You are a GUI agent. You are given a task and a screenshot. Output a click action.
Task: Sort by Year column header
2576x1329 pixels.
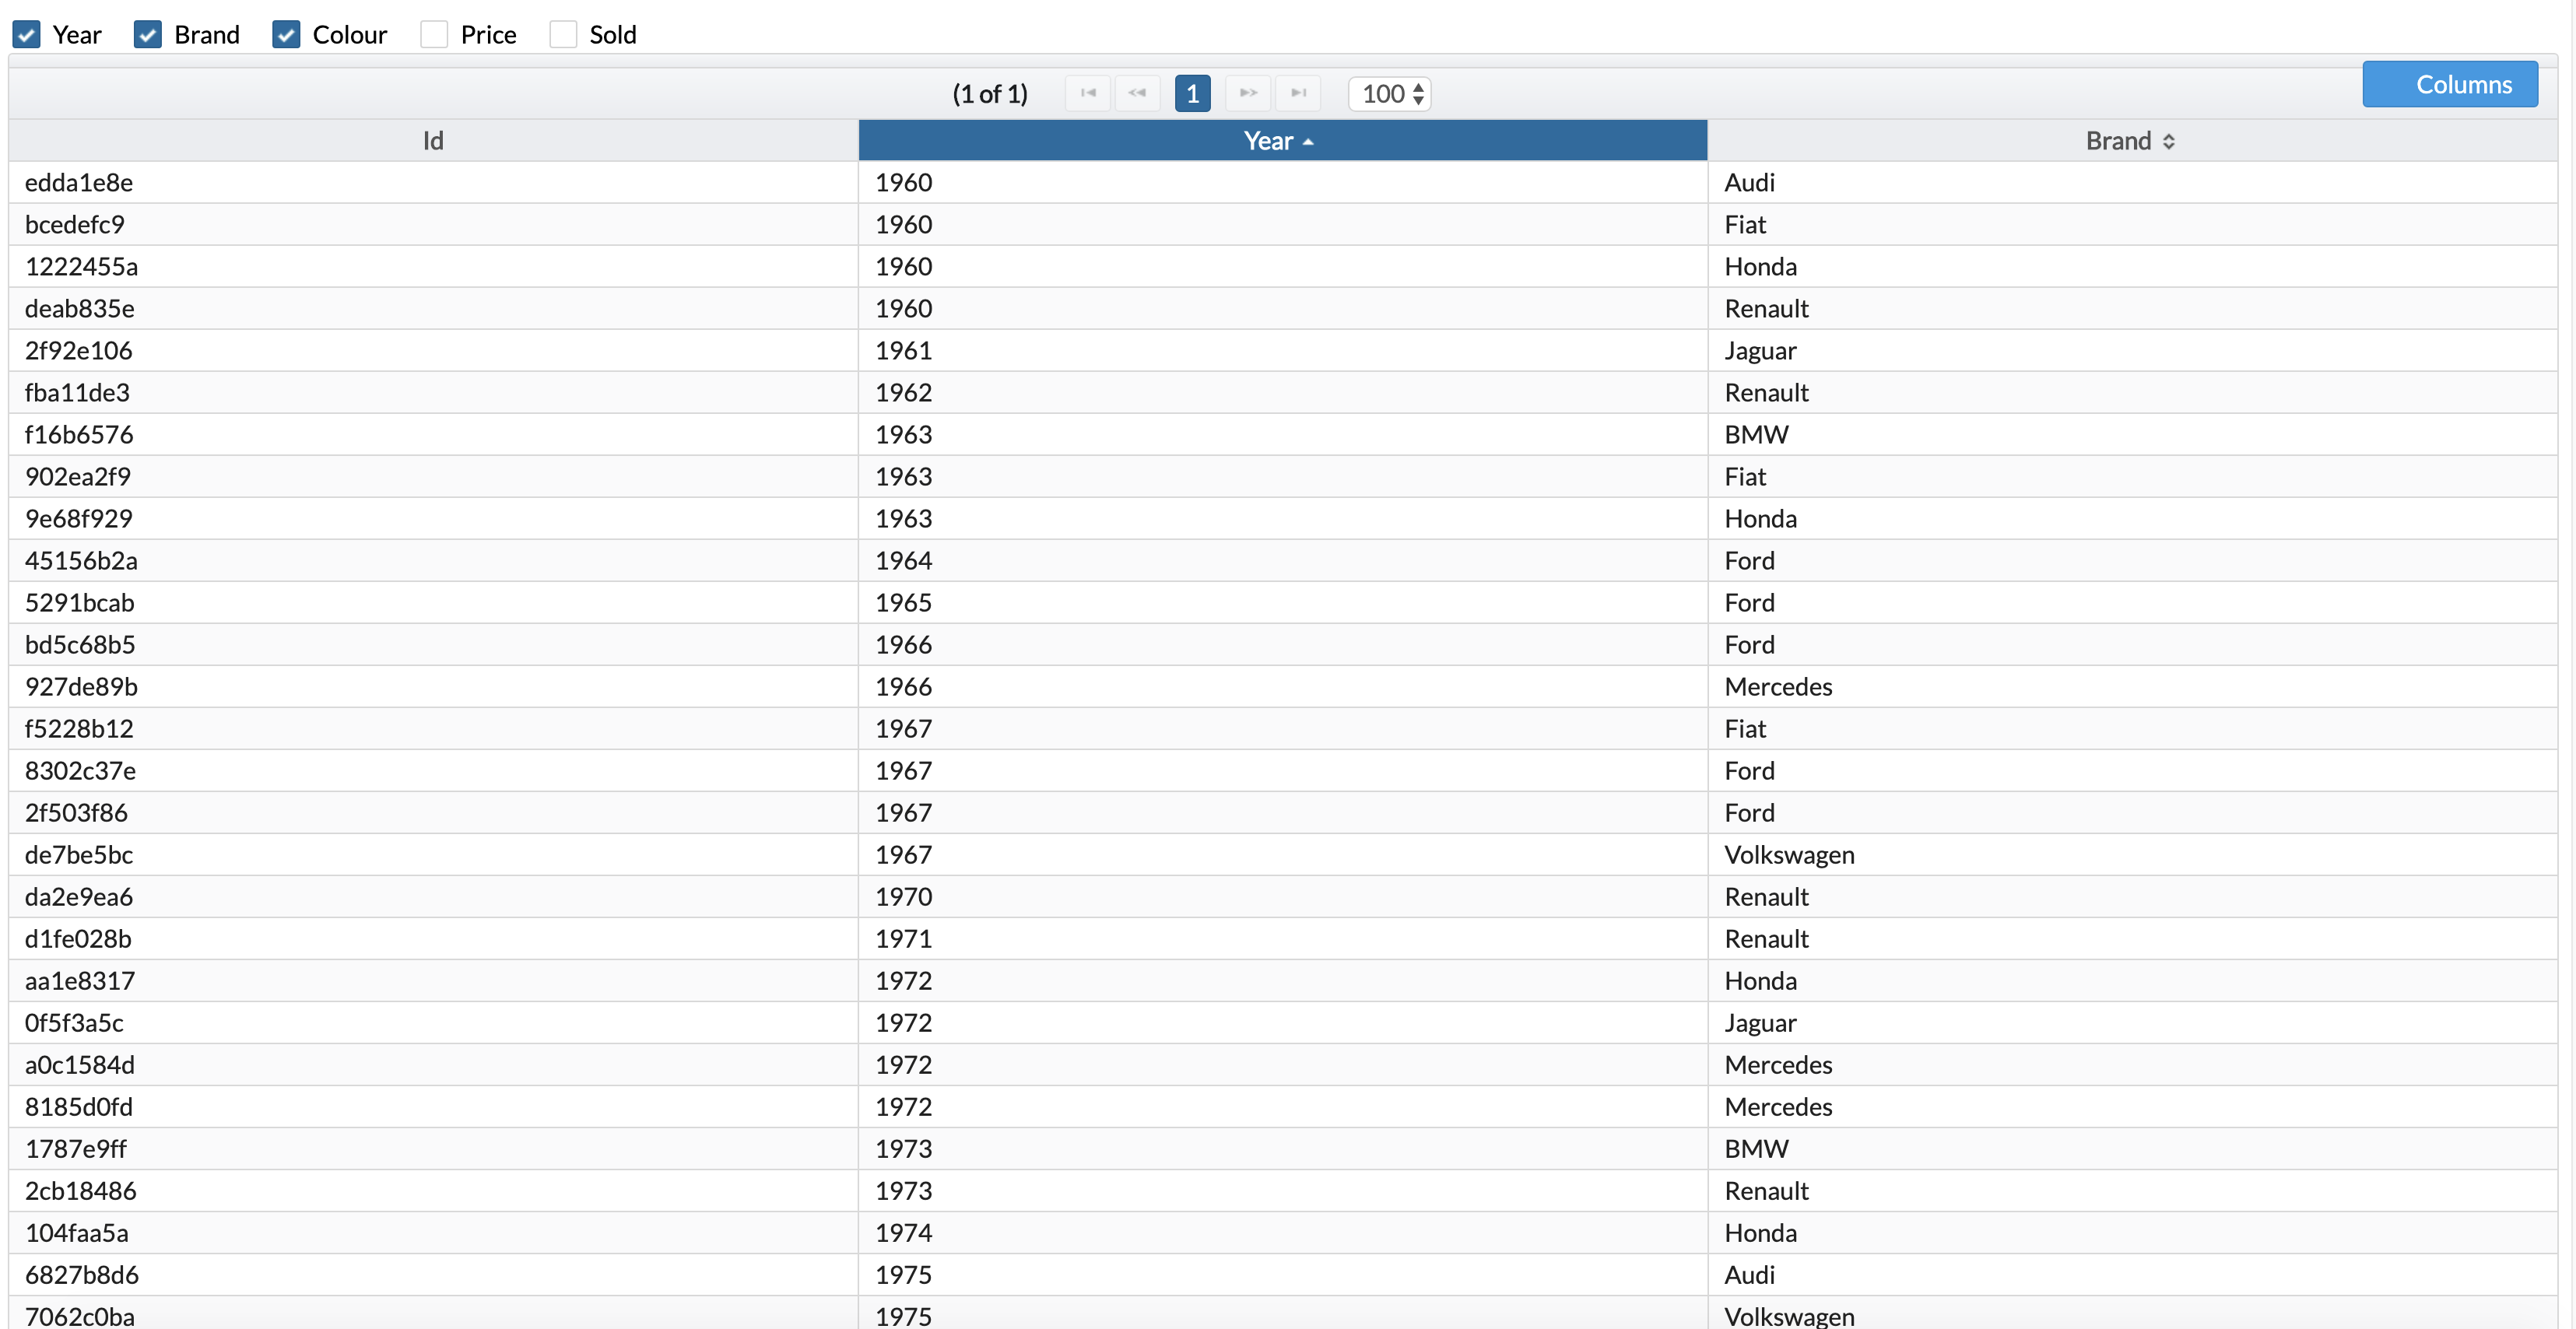[1283, 141]
